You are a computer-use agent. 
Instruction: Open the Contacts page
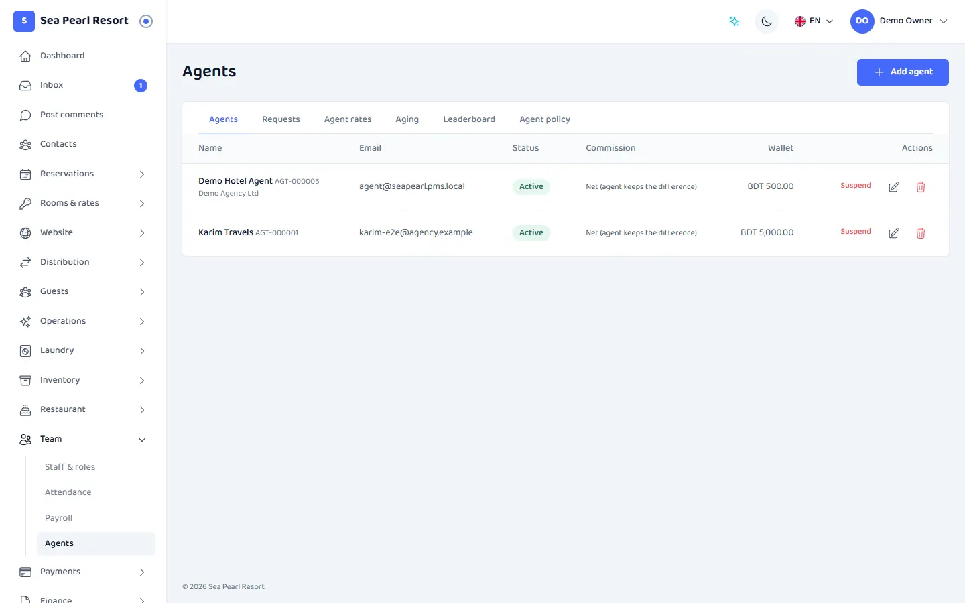click(83, 144)
